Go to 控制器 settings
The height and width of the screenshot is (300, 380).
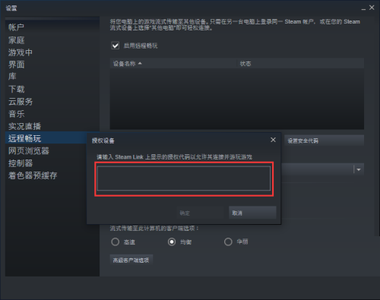21,163
